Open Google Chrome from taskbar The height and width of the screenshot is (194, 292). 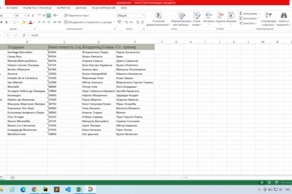(x=34, y=190)
